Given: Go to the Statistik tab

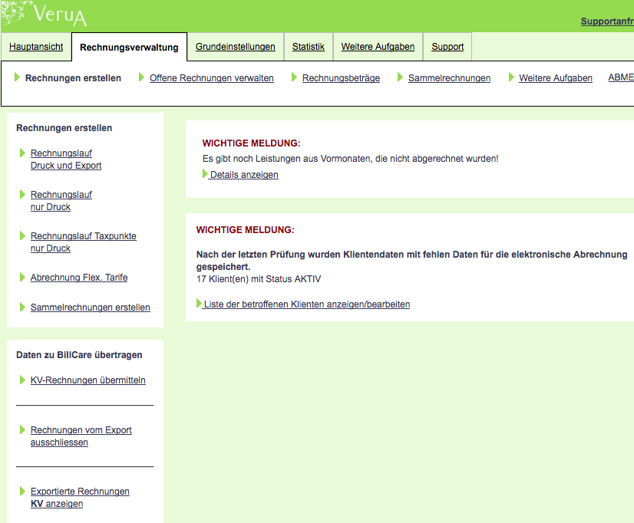Looking at the screenshot, I should point(308,47).
